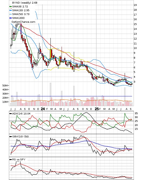Click the bold 24 year marker
This screenshot has width=144, height=180.
(x=43, y=109)
